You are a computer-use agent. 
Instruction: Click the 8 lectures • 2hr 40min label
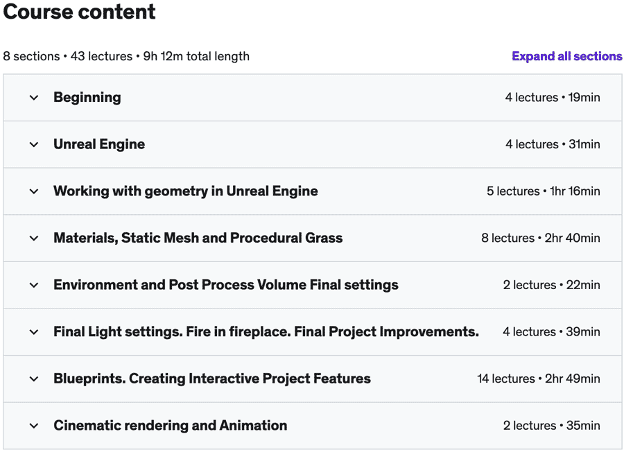click(x=540, y=238)
